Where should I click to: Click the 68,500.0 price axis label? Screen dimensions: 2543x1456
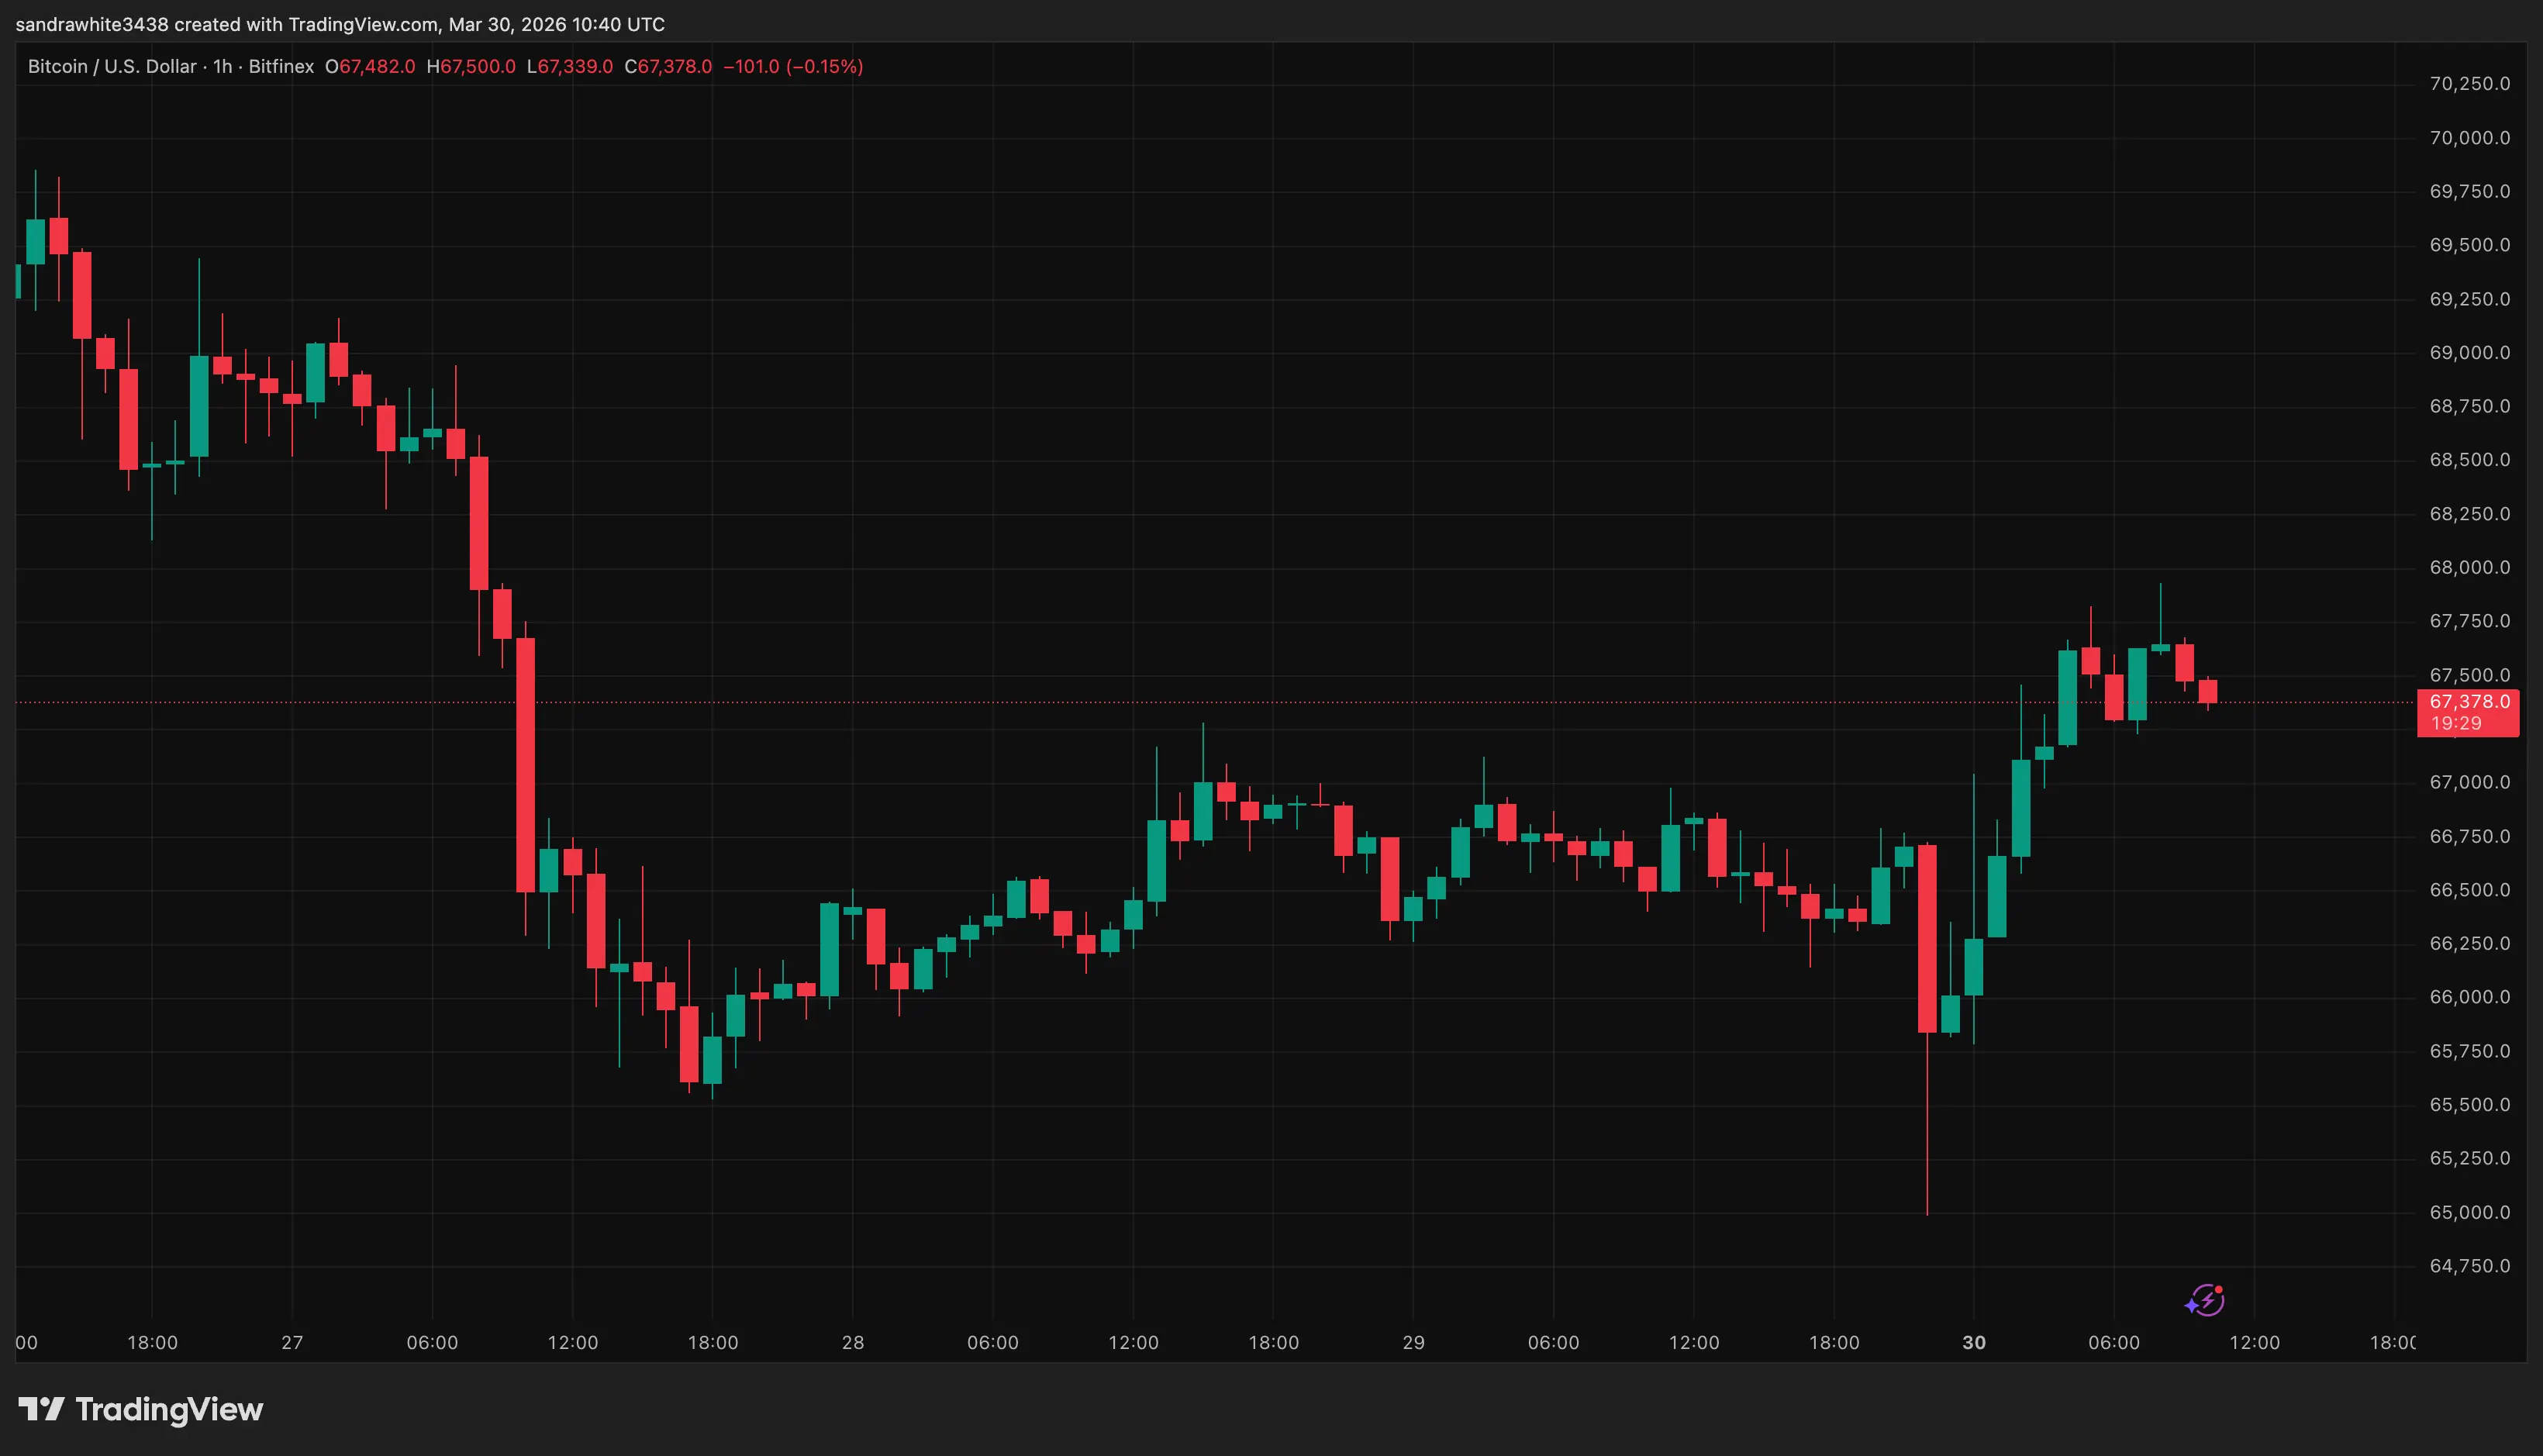[x=2469, y=460]
